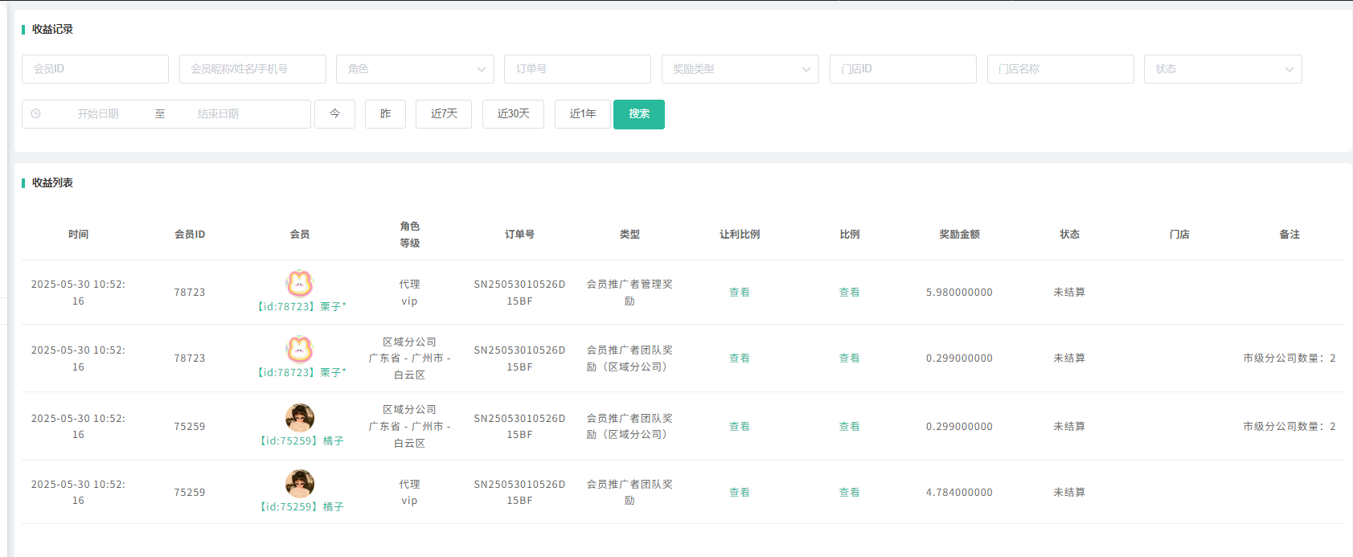Screen dimensions: 1353x557
Task: Expand the 角色 dropdown filter
Action: [415, 69]
